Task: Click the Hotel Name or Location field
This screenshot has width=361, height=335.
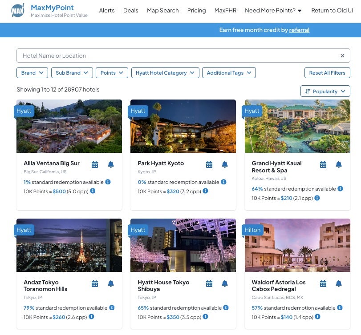Action: tap(178, 56)
